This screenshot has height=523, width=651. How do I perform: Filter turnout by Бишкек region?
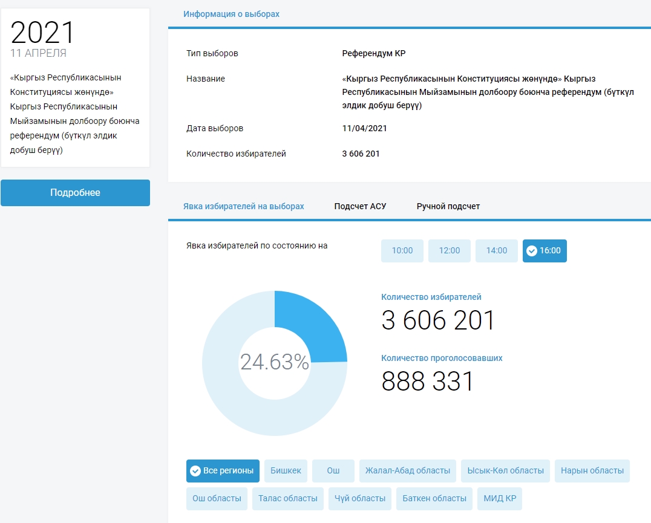(x=286, y=471)
